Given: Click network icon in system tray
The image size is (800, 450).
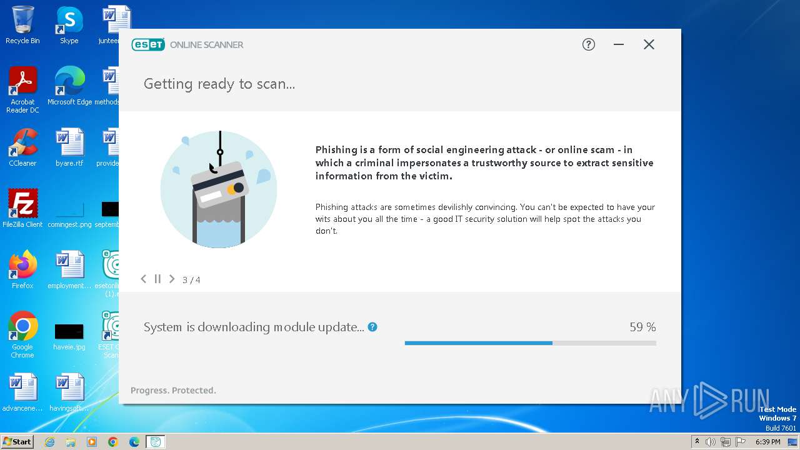Looking at the screenshot, I should coord(726,442).
